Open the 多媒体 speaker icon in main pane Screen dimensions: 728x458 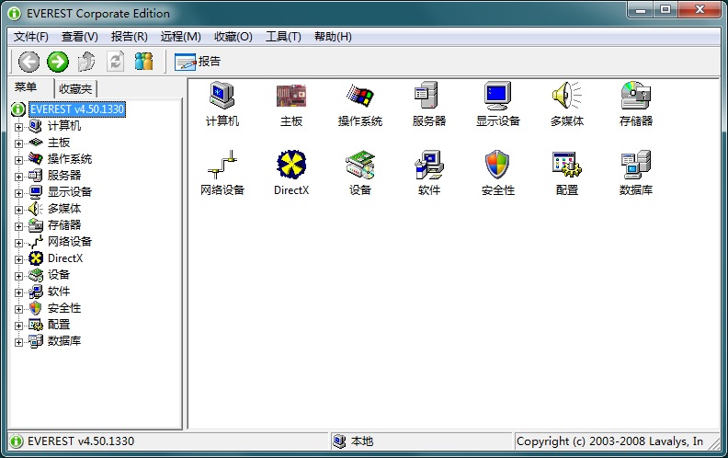567,96
